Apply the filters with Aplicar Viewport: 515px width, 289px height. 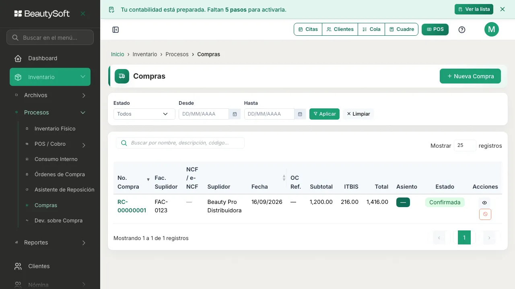[324, 114]
